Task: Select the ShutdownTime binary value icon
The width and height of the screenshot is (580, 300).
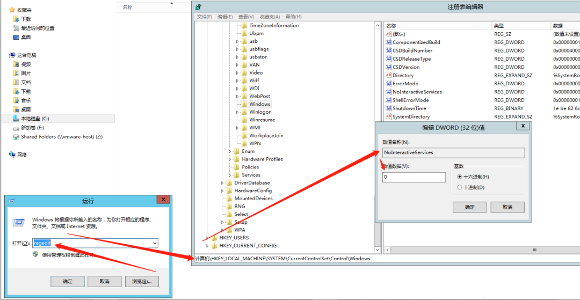Action: [389, 108]
